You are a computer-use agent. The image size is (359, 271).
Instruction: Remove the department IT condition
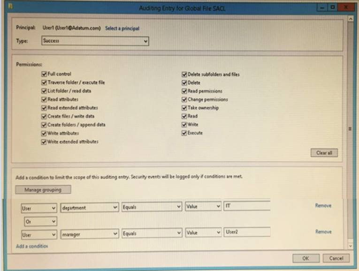[323, 206]
